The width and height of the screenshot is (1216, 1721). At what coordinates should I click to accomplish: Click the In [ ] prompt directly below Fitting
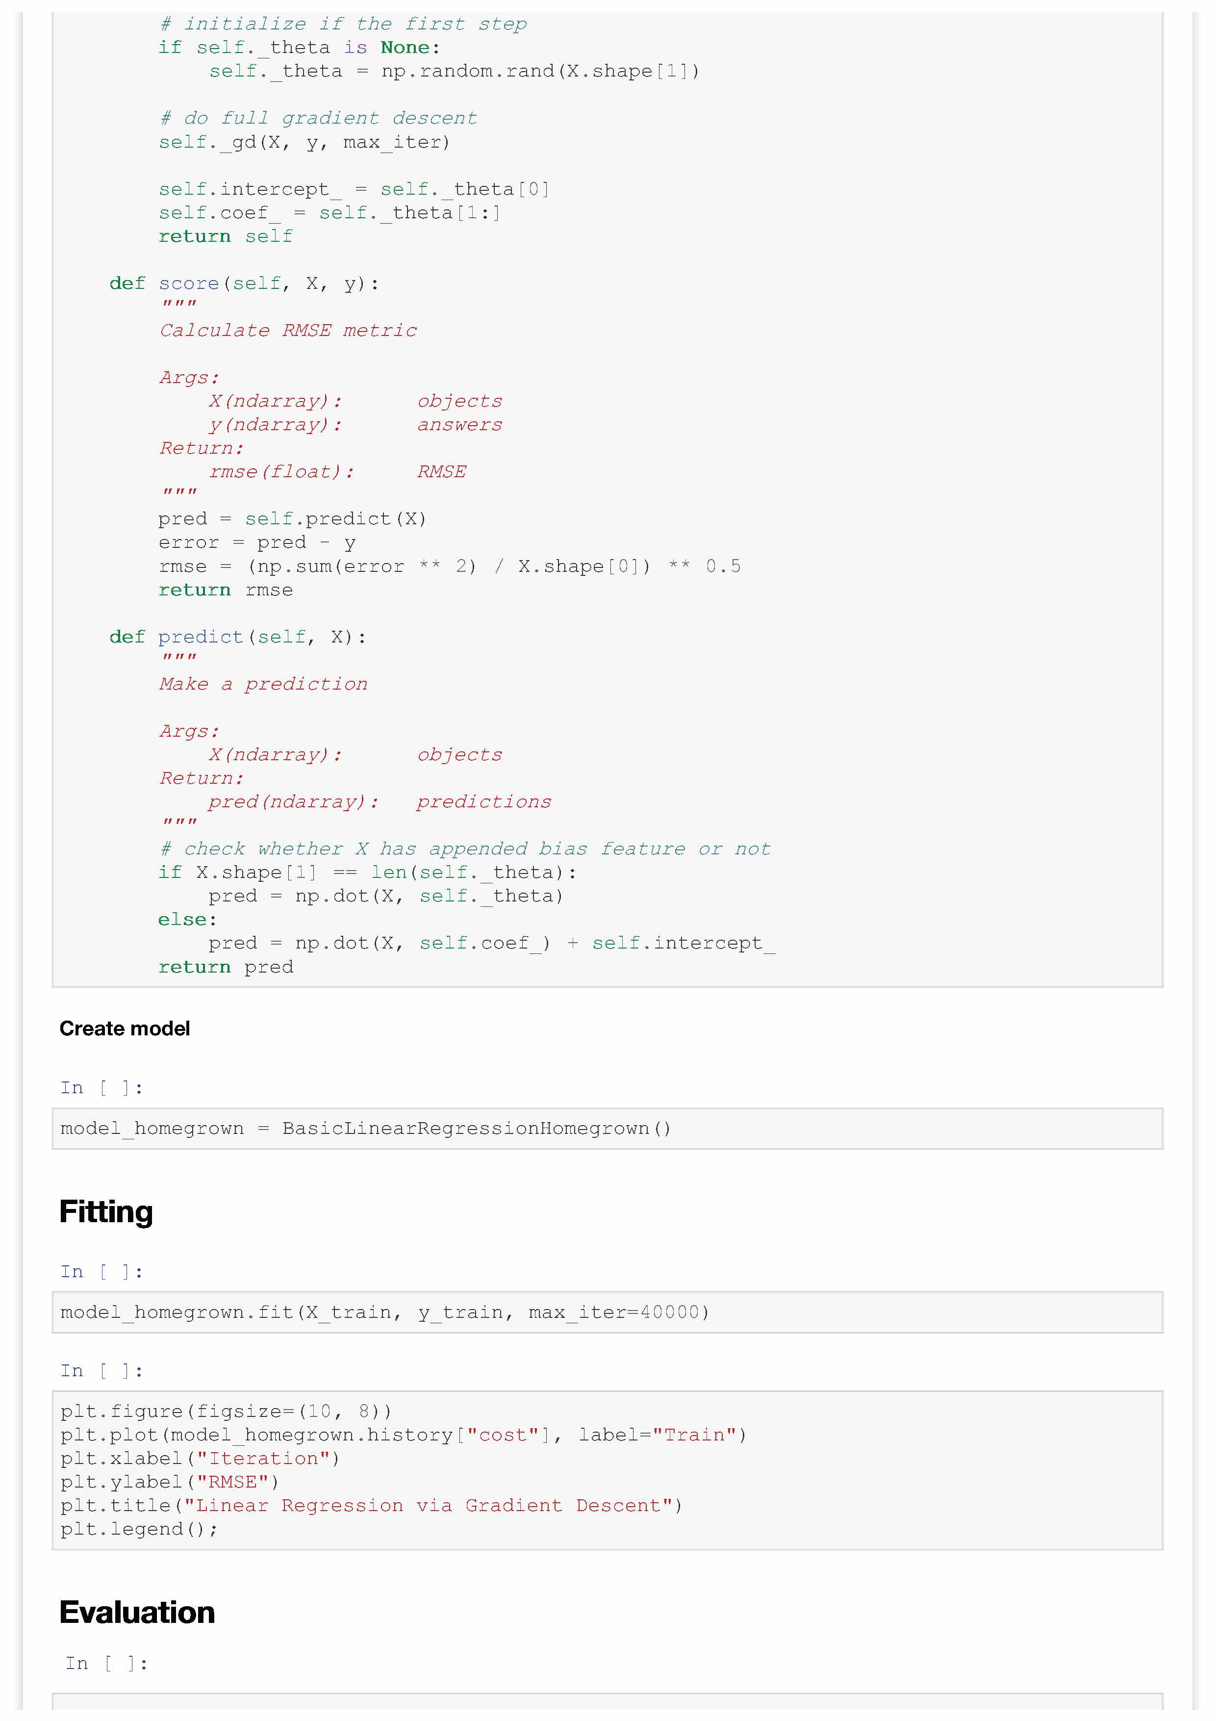pos(101,1271)
